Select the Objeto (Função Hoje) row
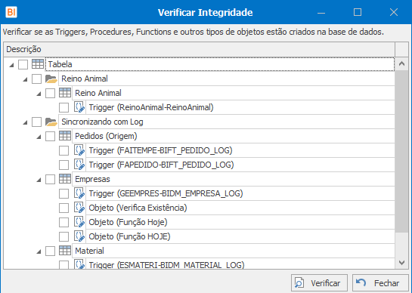412x293 pixels. (x=240, y=222)
